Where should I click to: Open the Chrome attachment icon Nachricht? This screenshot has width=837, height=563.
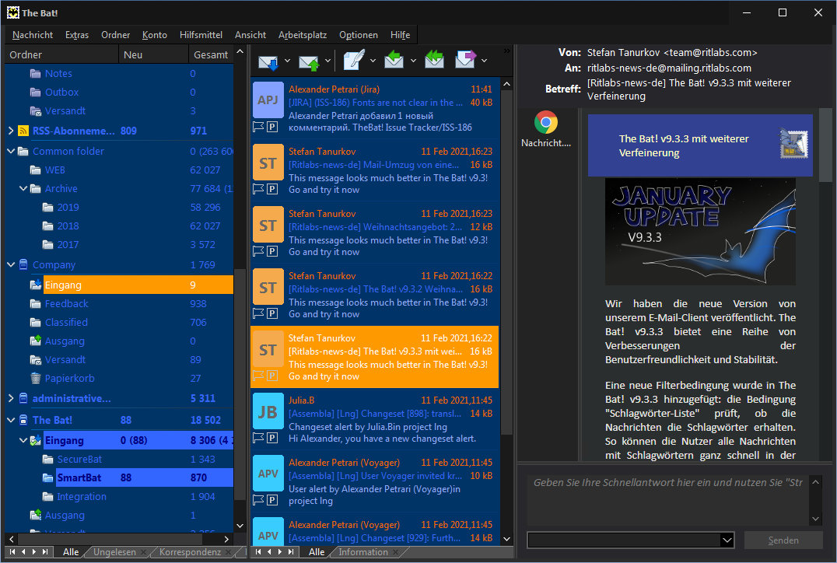[545, 122]
